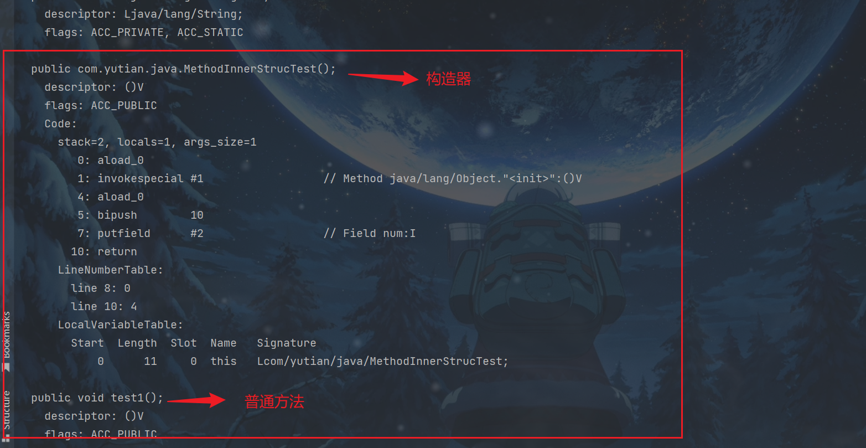Click the Object "<init>" method comment
The image size is (866, 448).
[453, 178]
